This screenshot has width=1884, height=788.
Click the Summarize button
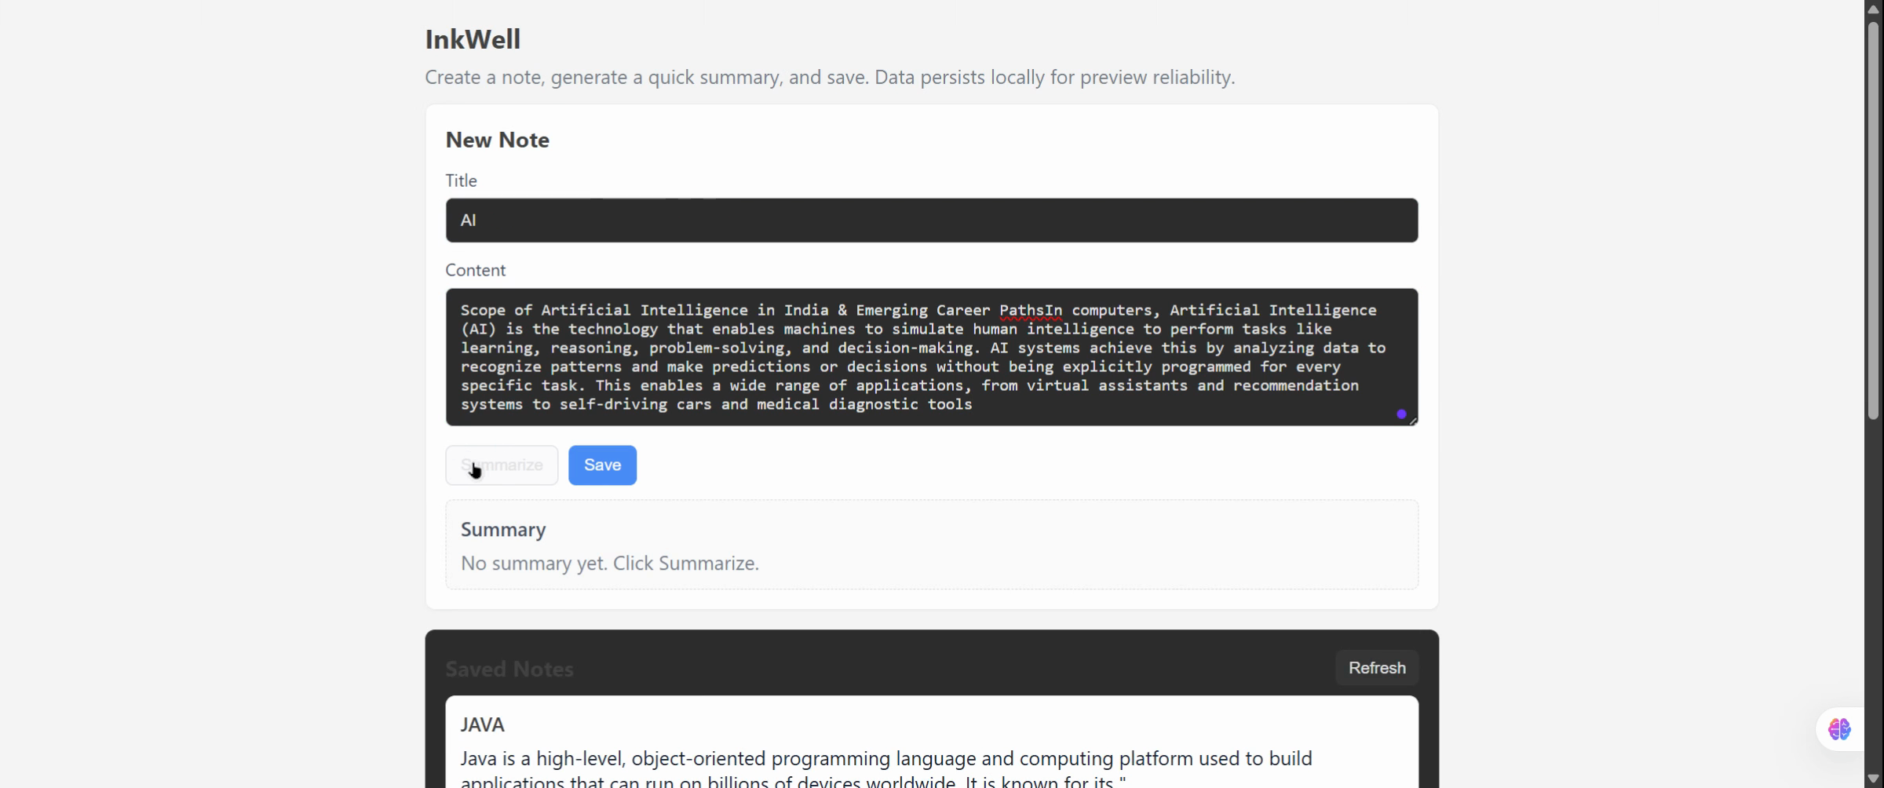pos(502,465)
